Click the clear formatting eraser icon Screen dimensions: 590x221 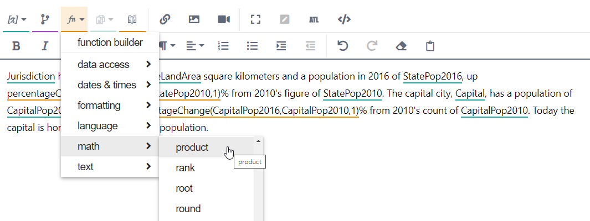pos(401,46)
